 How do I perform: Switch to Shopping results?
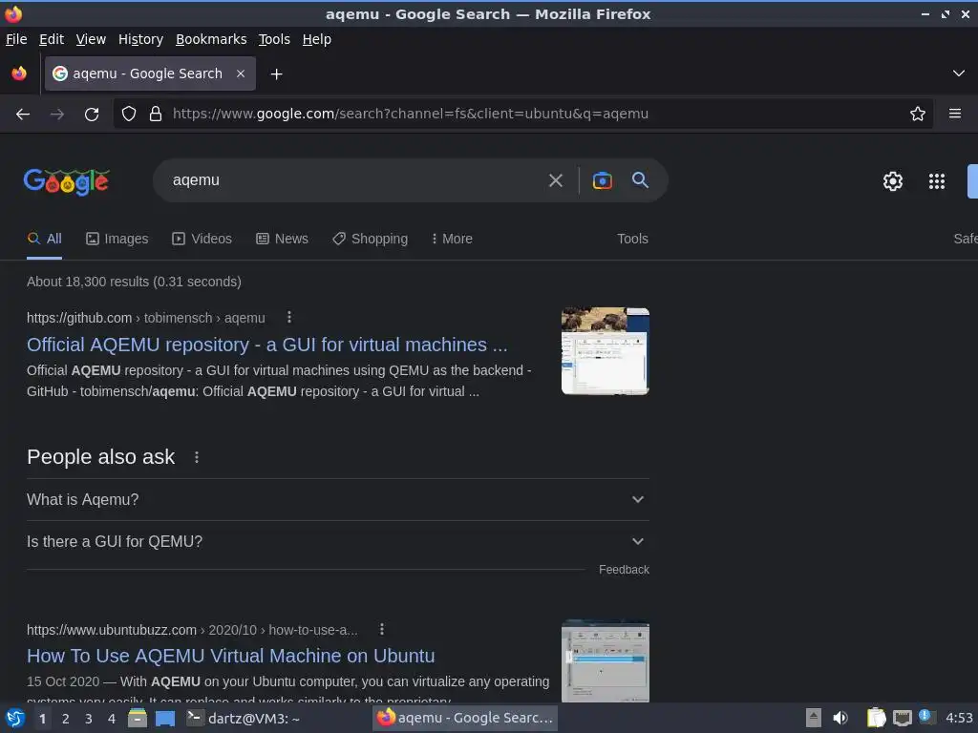coord(370,239)
